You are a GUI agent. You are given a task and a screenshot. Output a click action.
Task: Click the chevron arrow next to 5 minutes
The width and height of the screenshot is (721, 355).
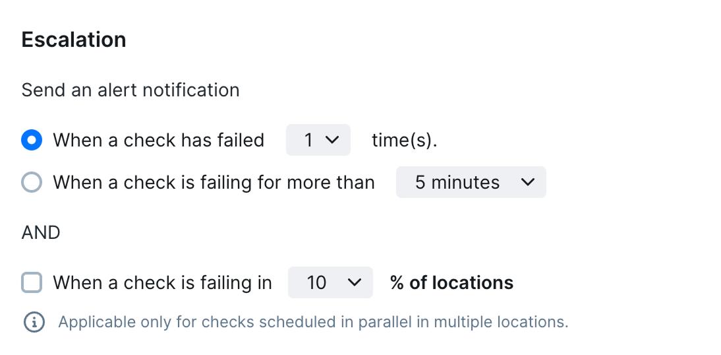(527, 182)
